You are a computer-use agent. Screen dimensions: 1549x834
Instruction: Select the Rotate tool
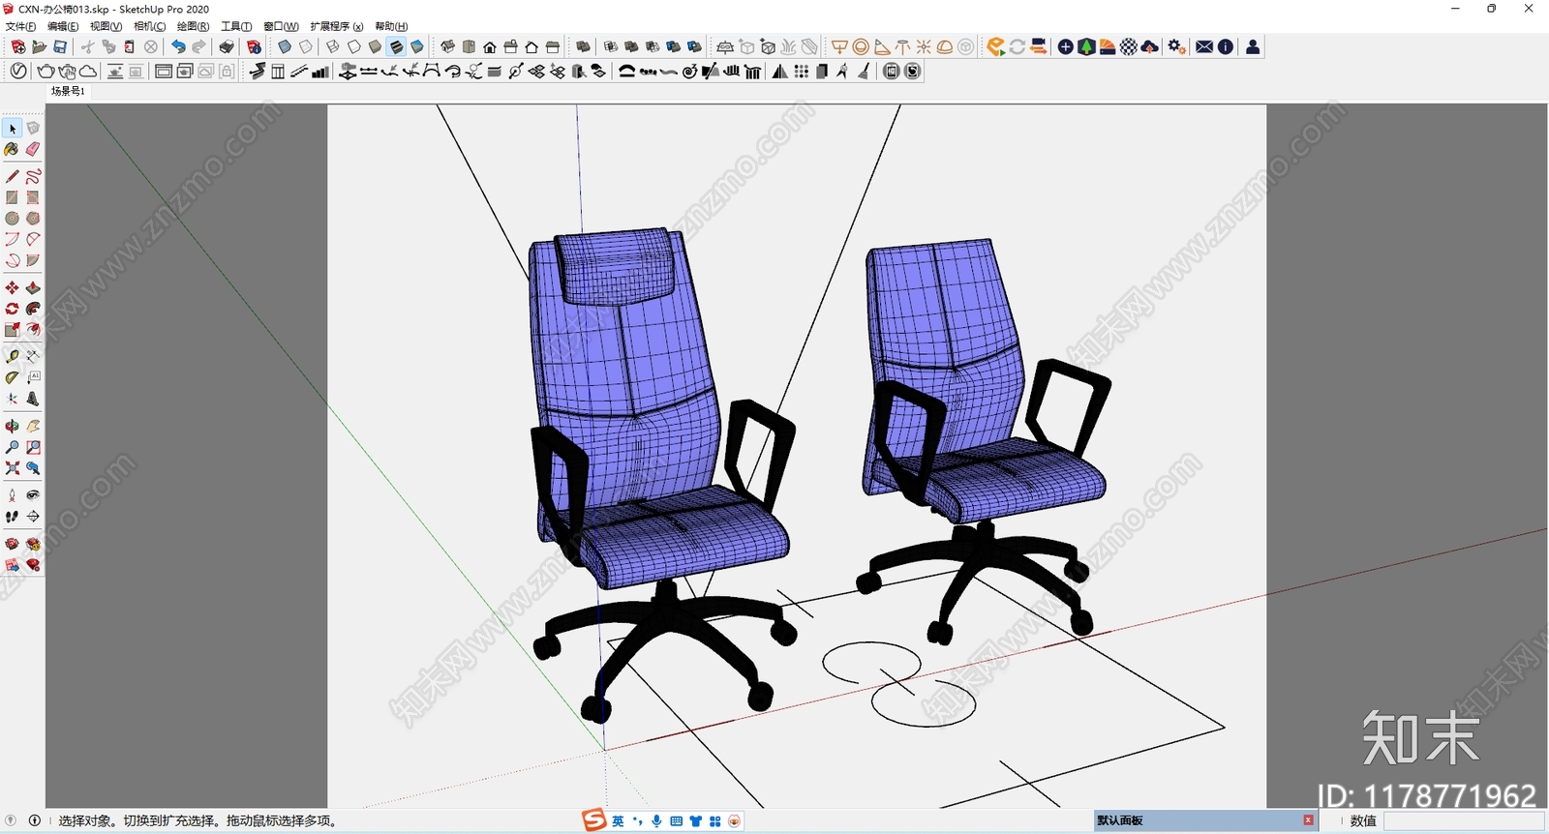point(13,309)
